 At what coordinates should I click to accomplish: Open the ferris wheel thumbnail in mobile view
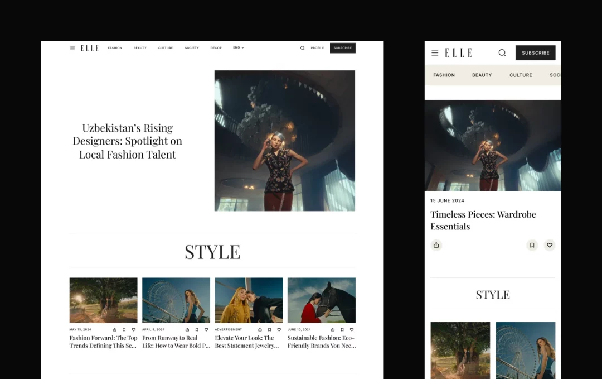[x=525, y=350]
